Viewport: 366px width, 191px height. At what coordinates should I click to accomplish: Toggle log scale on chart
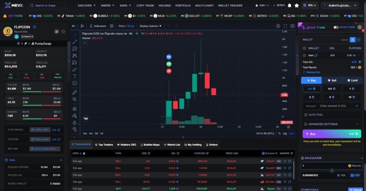click(x=285, y=134)
